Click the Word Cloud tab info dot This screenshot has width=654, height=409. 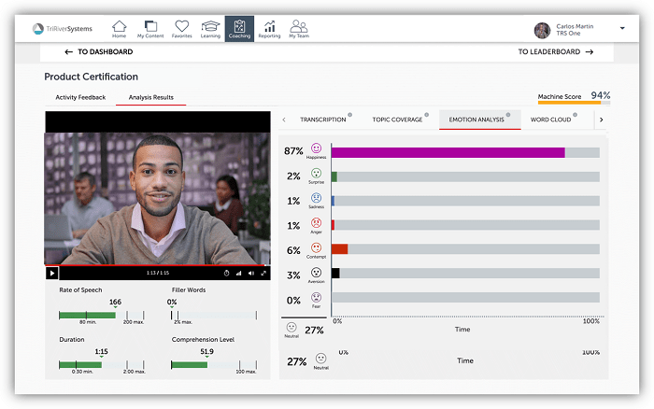[575, 115]
